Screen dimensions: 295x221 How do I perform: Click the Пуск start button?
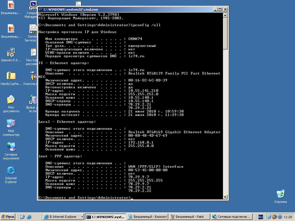[x=8, y=217]
